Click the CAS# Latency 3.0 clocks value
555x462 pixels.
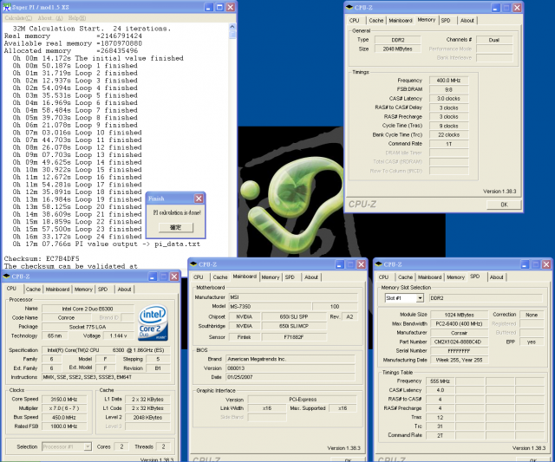(449, 99)
